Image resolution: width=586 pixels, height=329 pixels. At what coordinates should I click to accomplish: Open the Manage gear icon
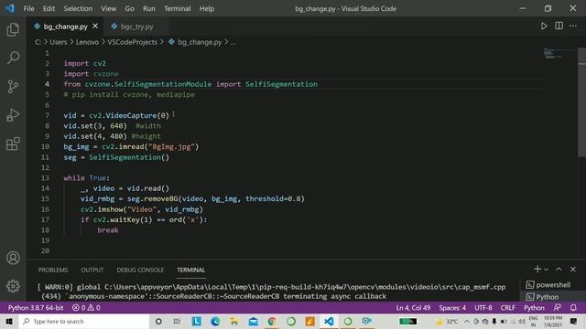tap(13, 286)
